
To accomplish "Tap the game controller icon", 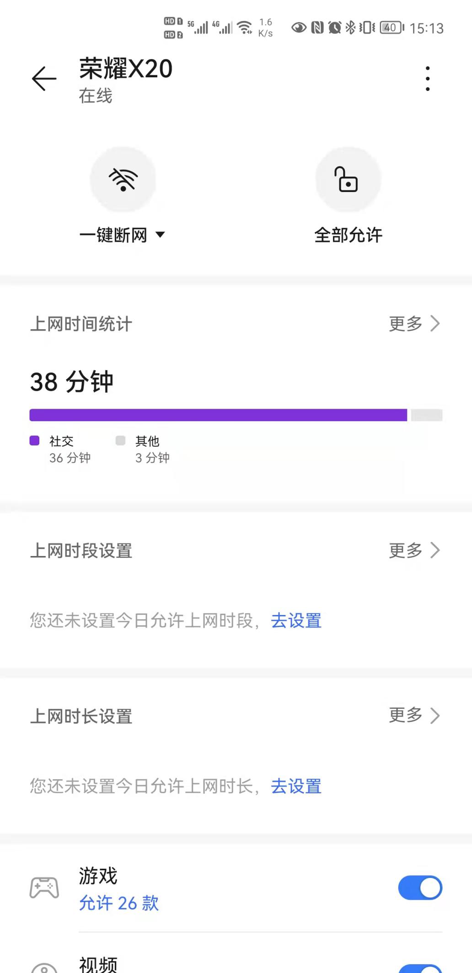I will click(x=44, y=888).
